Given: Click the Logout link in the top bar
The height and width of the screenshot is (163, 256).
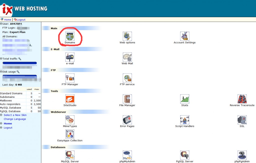Looking at the screenshot, I should tap(21, 20).
